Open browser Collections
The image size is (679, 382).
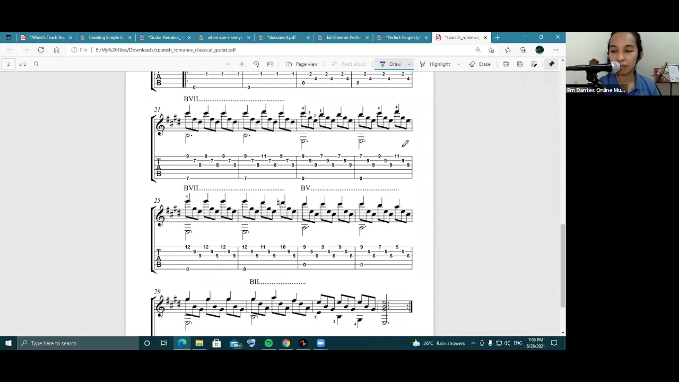(x=524, y=50)
